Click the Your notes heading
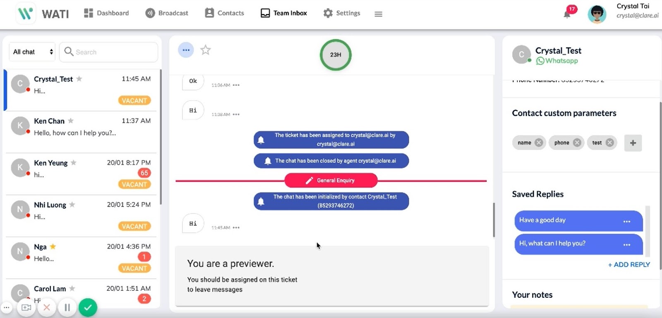 tap(532, 295)
